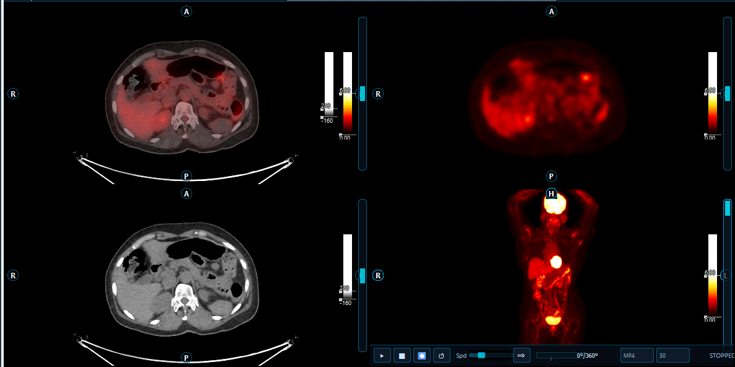Screen dimensions: 735x367
Task: Click the P marker below the CT view
Action: (x=187, y=358)
